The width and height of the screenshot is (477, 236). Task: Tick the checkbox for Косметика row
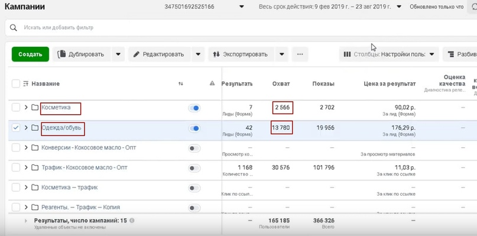click(16, 107)
